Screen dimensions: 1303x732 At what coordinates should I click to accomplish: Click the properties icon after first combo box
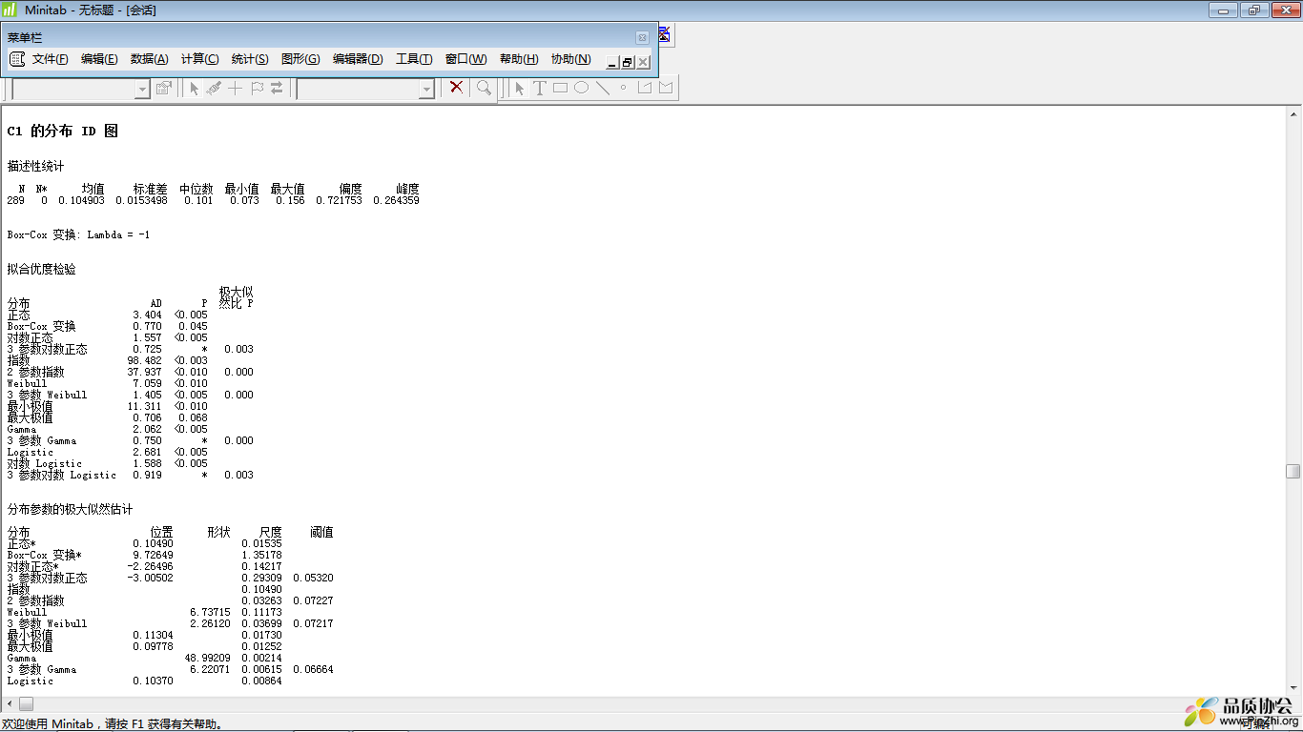(164, 88)
